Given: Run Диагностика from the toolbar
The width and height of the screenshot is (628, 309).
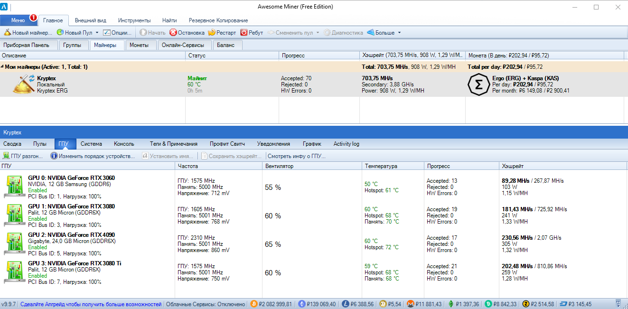Looking at the screenshot, I should tap(343, 33).
